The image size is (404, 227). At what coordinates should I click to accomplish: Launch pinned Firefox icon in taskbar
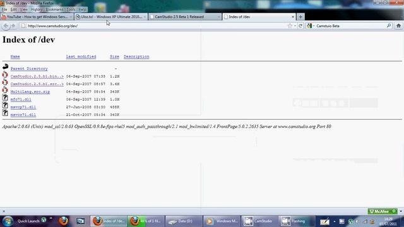tap(63, 221)
